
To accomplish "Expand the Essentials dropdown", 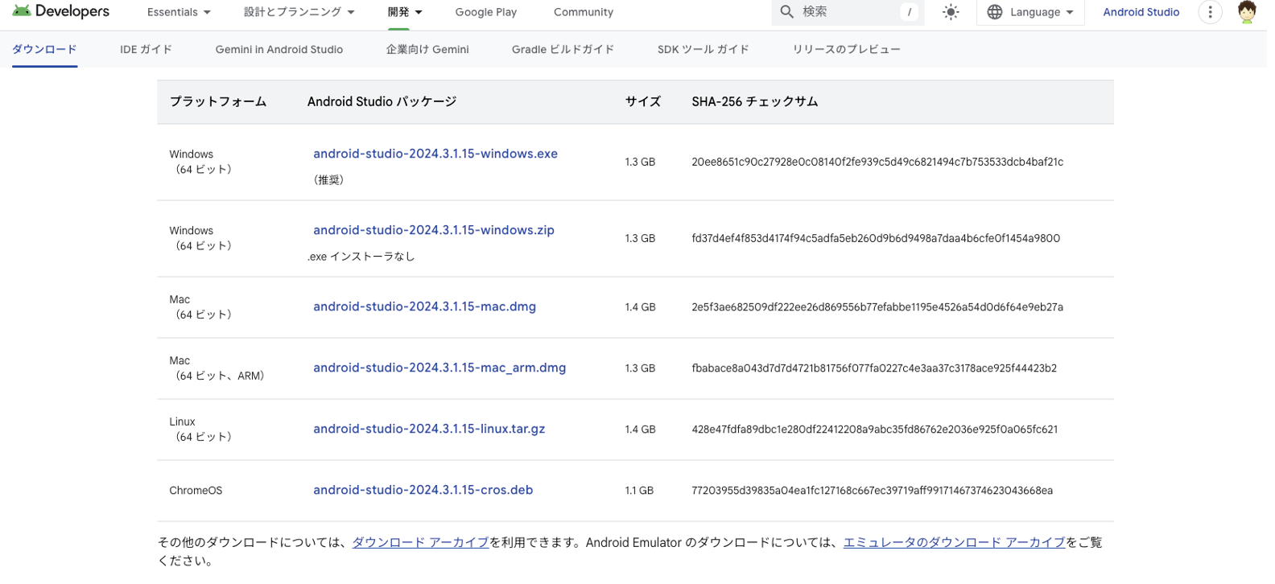I will 179,12.
